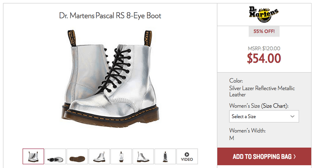Open the Size Chart link

coord(274,106)
